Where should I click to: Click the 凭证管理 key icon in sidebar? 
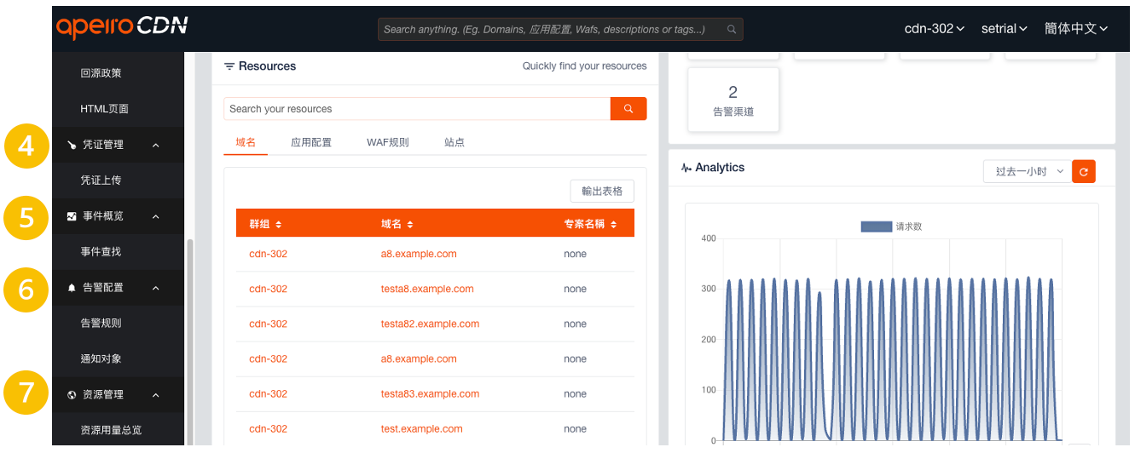pos(72,146)
